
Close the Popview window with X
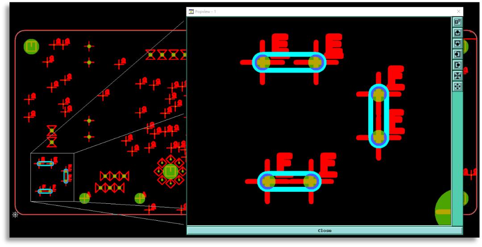[459, 11]
